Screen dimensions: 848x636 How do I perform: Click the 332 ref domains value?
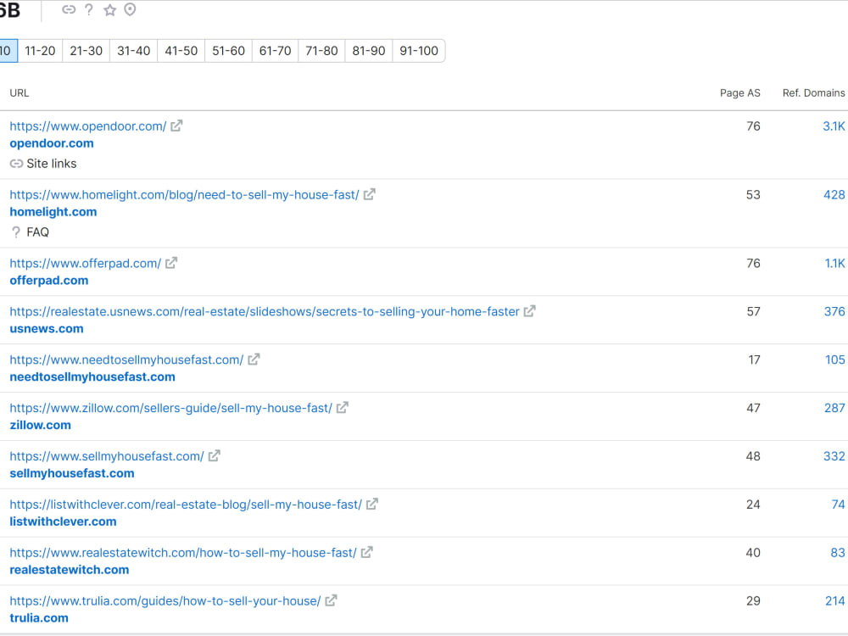click(x=834, y=456)
